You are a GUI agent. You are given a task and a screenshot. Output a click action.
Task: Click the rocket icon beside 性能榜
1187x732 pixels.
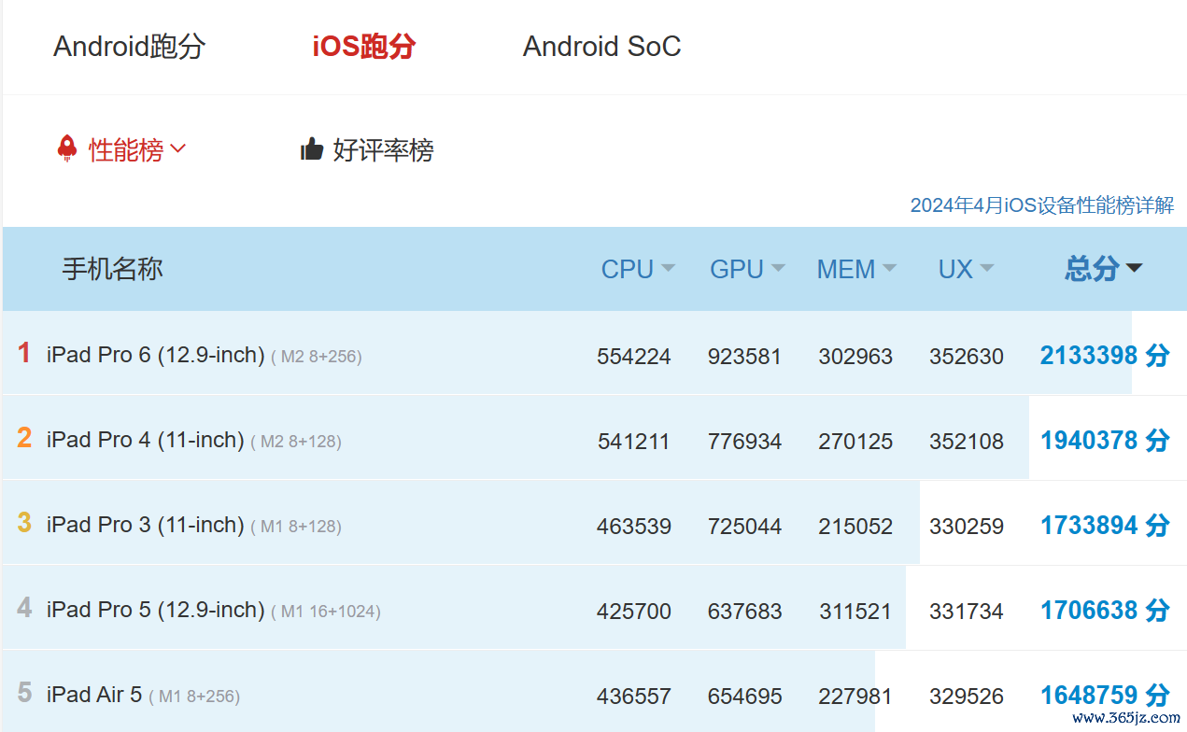(x=66, y=148)
